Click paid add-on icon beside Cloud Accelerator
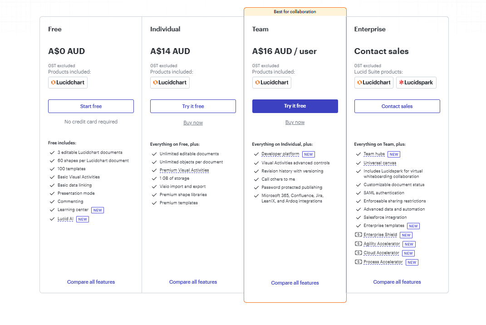The height and width of the screenshot is (325, 486). click(x=358, y=253)
